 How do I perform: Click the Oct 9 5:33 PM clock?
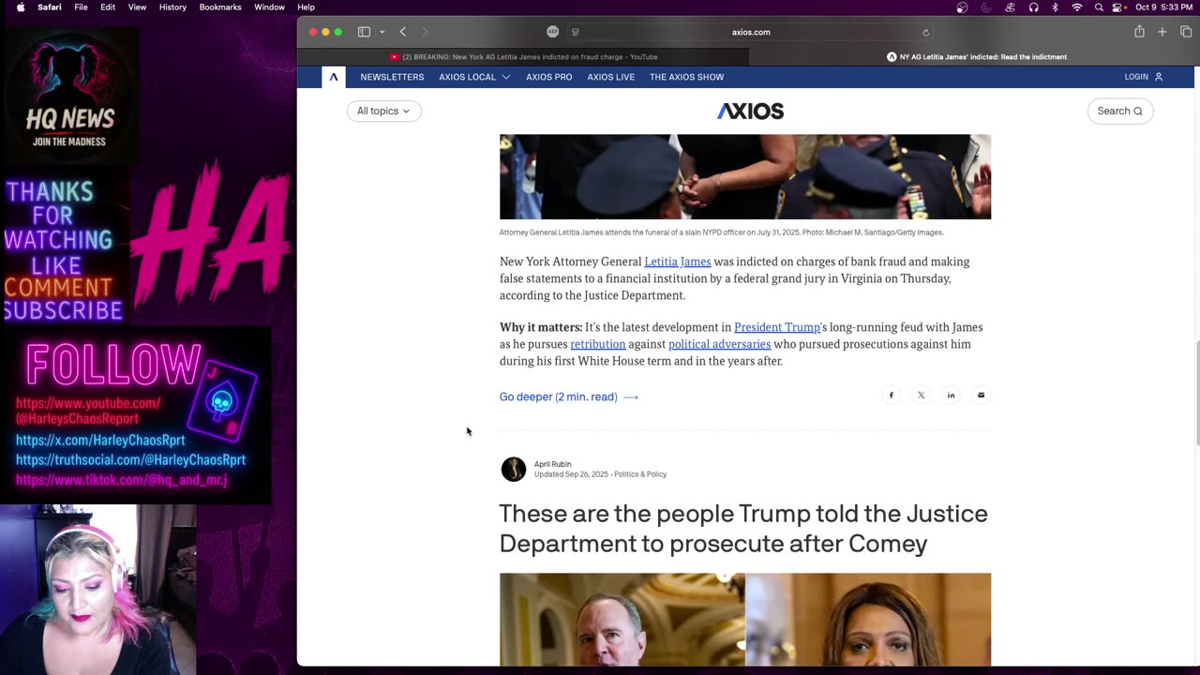1163,7
